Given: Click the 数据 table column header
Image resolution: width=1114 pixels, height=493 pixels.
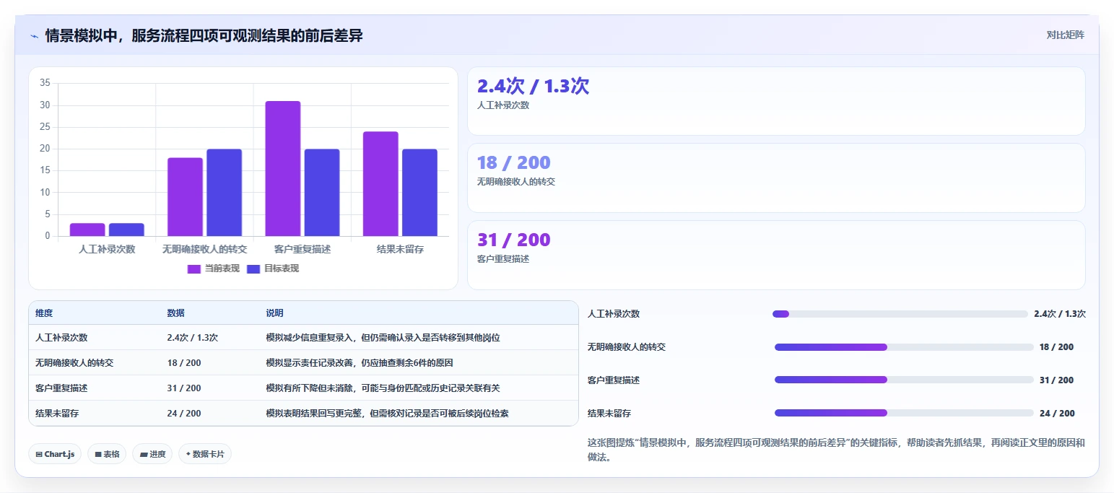Looking at the screenshot, I should click(176, 313).
